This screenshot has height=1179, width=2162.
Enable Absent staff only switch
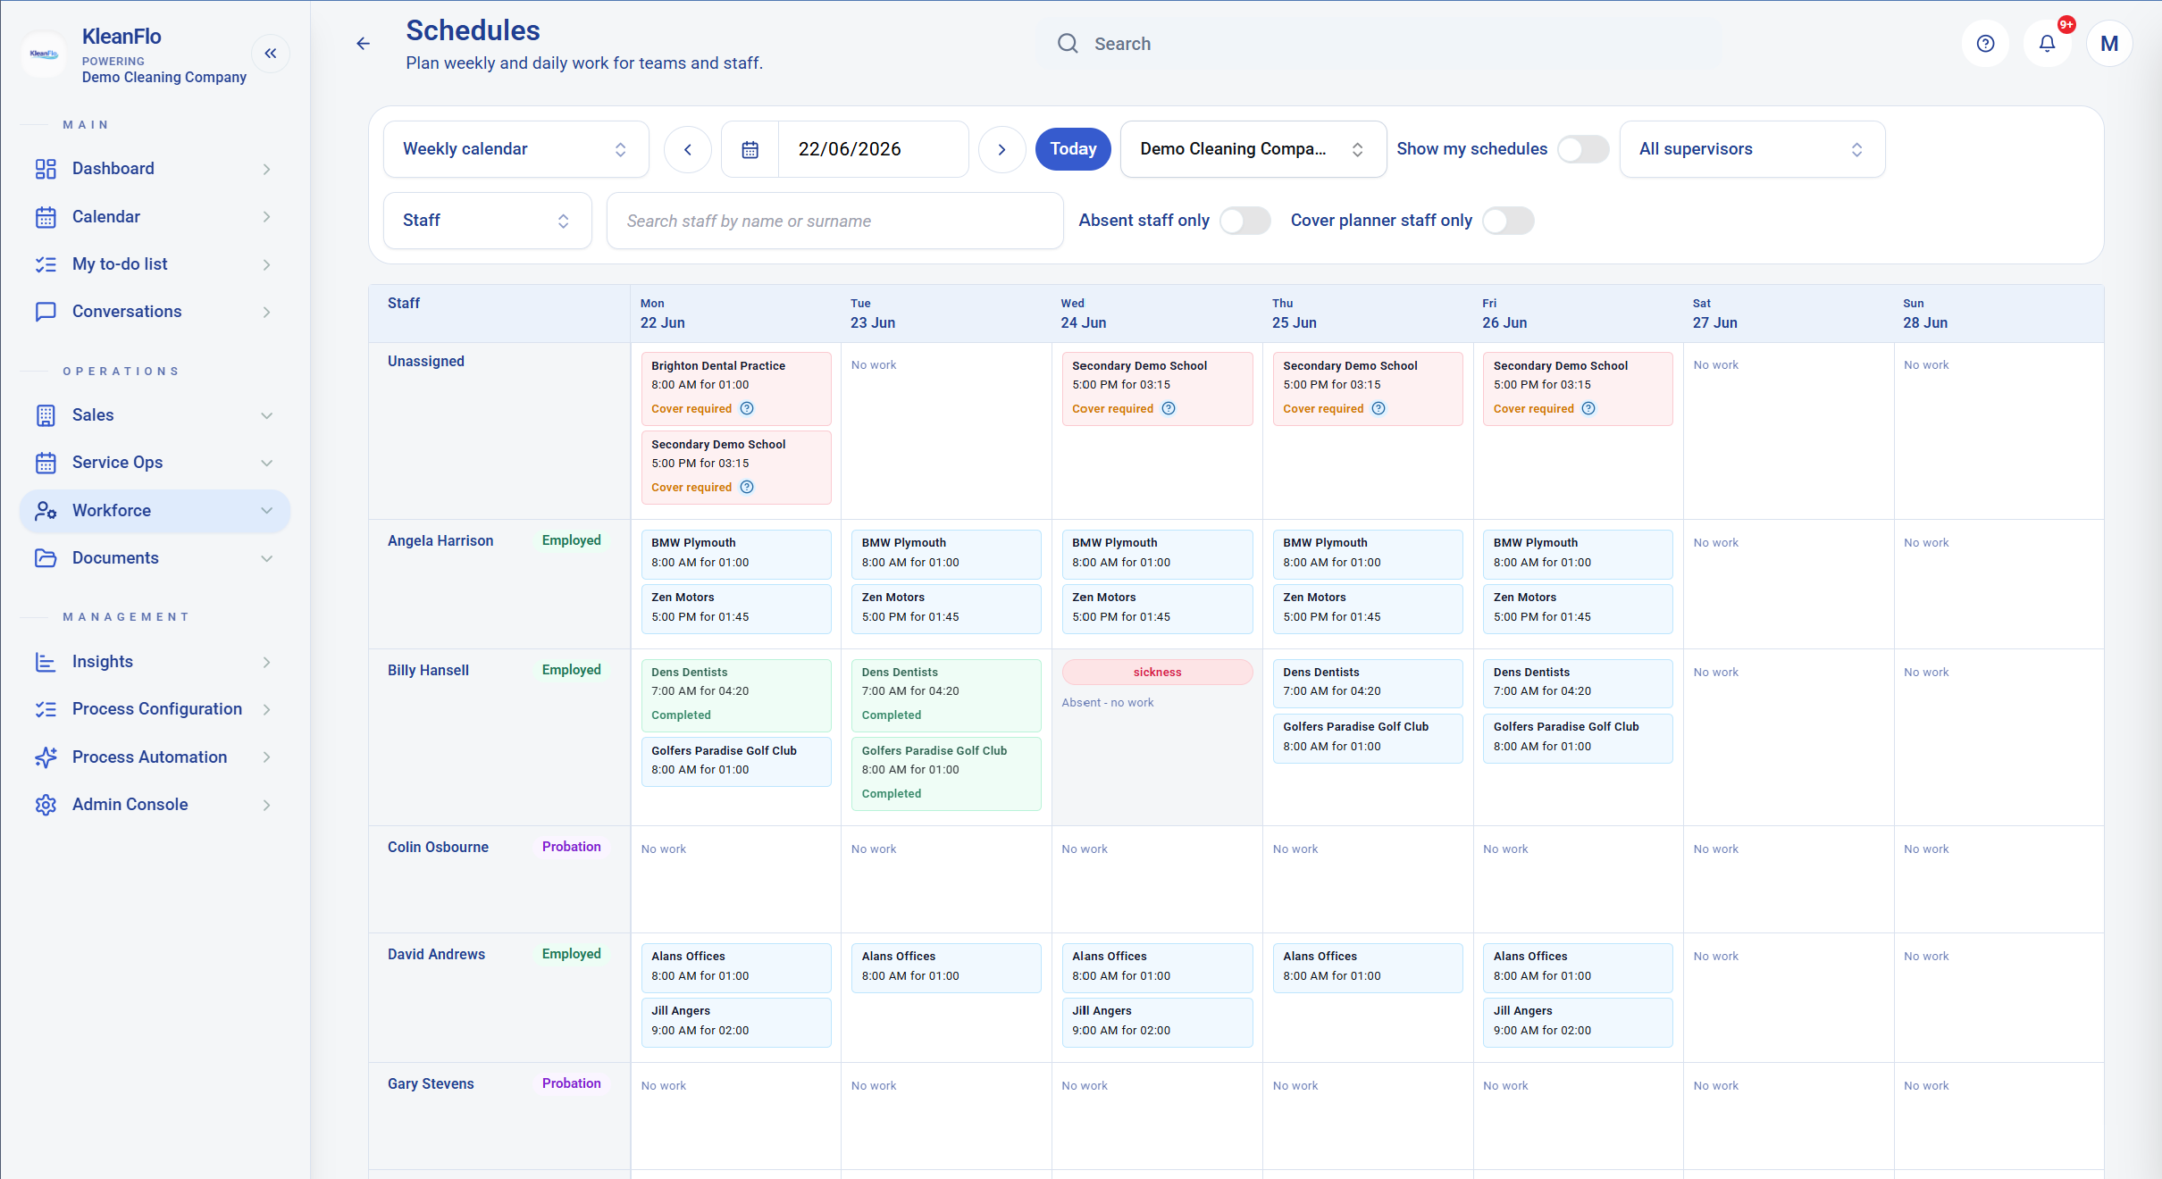1244,221
